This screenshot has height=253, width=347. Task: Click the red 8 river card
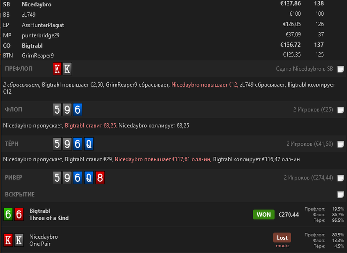coord(100,178)
